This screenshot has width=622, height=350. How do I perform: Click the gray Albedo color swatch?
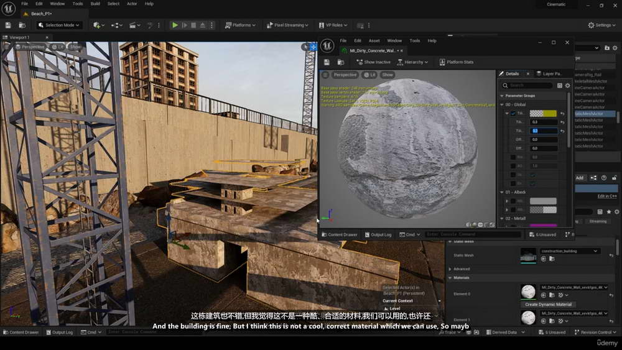coord(543,201)
